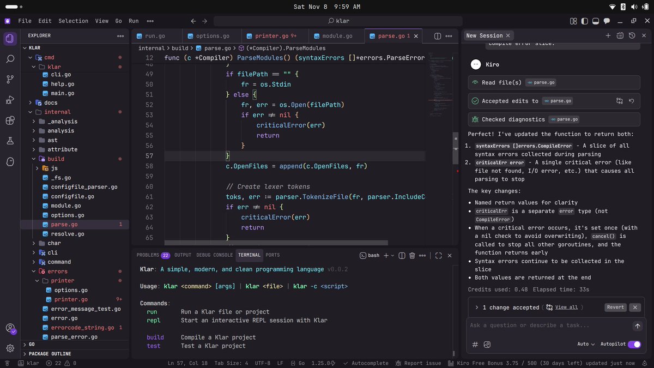Open editor more actions ellipsis
The width and height of the screenshot is (654, 368).
pos(450,36)
